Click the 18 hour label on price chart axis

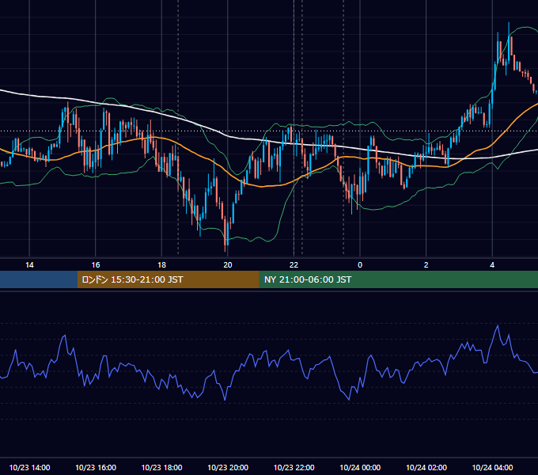(161, 265)
